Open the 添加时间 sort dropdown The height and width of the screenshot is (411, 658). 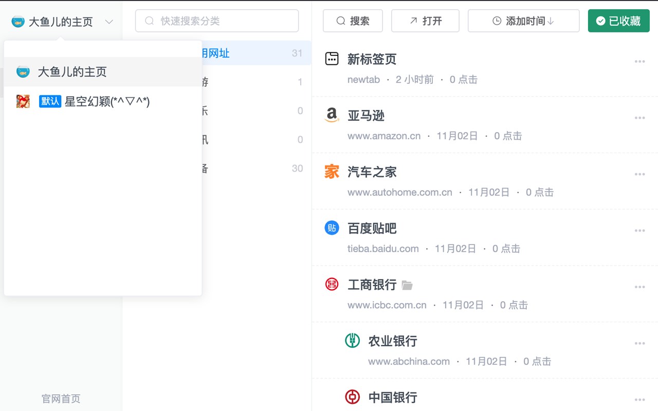[523, 21]
